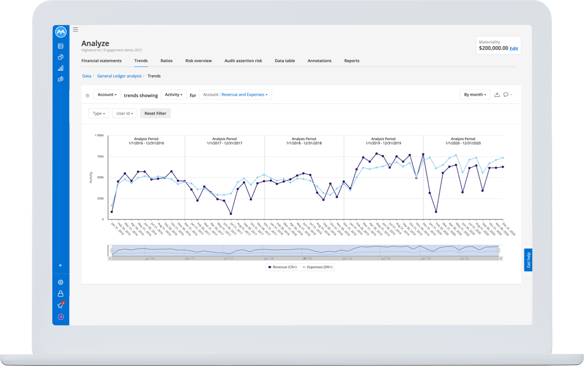The width and height of the screenshot is (584, 366).
Task: Click the Analysis Period 1/1/2018 - 12/31/2018 label
Action: click(304, 141)
